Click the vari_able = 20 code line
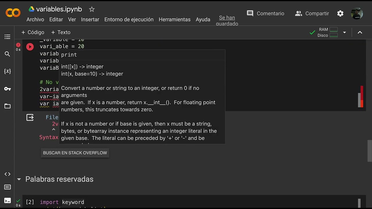The height and width of the screenshot is (209, 372). [x=62, y=46]
